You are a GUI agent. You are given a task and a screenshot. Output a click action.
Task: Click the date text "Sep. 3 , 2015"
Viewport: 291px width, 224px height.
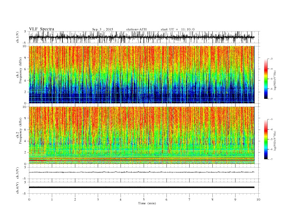(103, 29)
